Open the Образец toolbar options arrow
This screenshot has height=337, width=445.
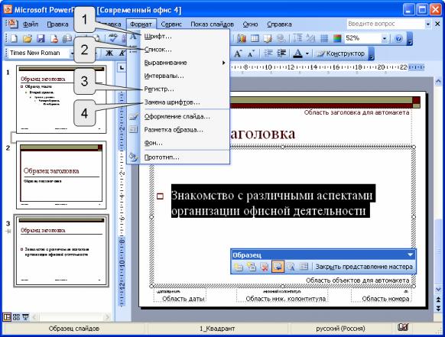410,254
